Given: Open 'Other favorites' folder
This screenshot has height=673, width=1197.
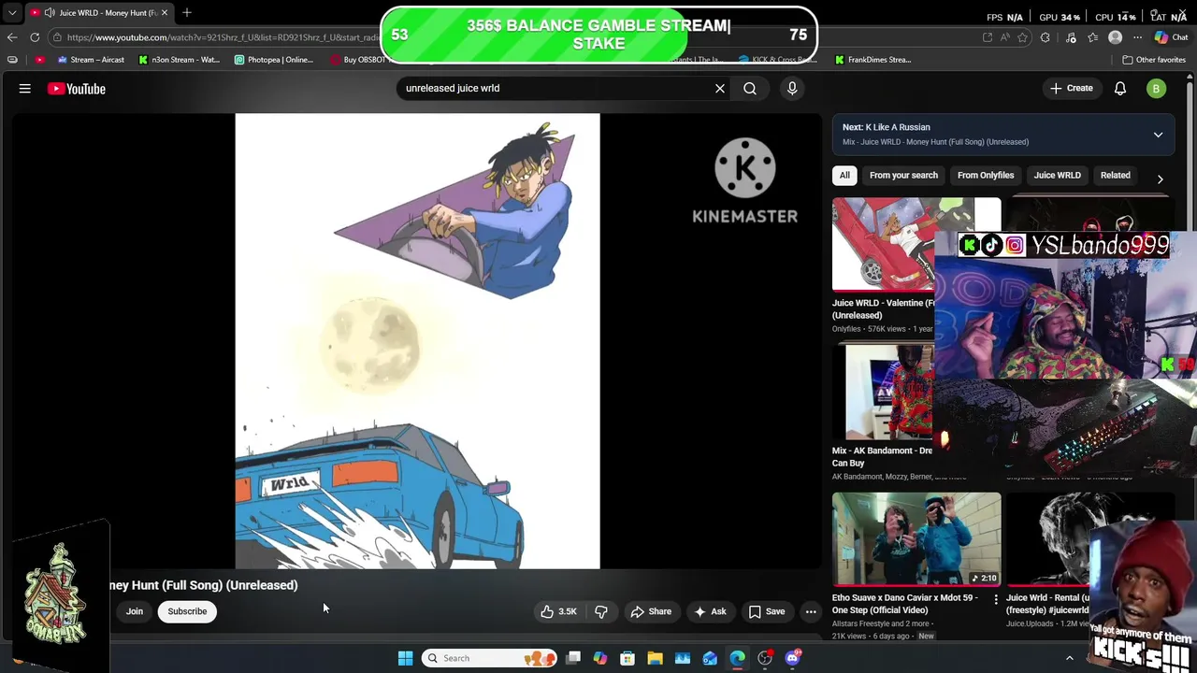Looking at the screenshot, I should 1154,60.
